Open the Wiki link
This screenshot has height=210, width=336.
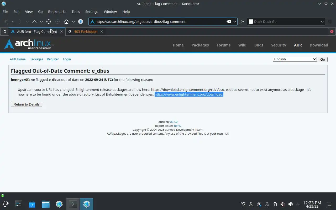242,45
